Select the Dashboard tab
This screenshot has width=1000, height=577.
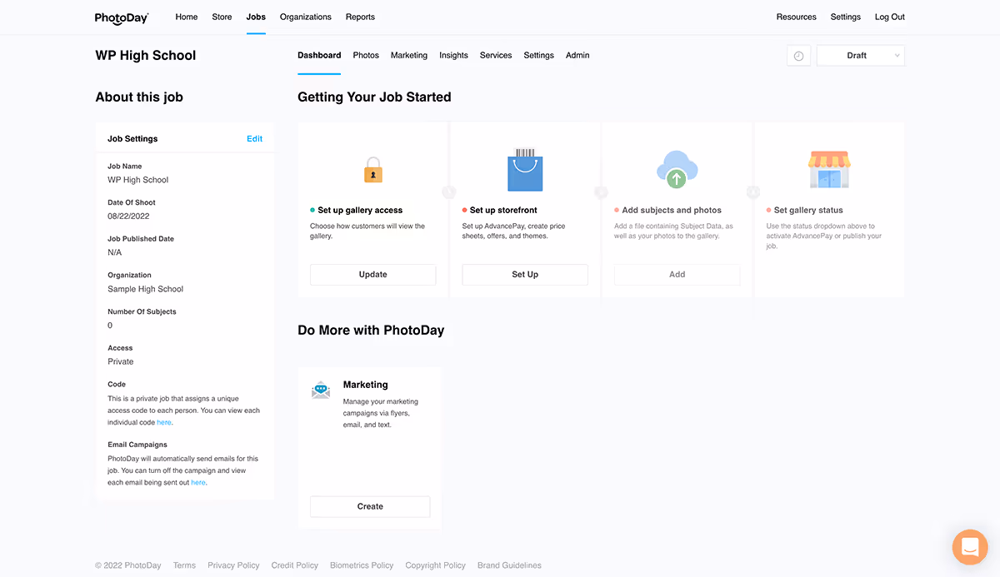(x=319, y=55)
